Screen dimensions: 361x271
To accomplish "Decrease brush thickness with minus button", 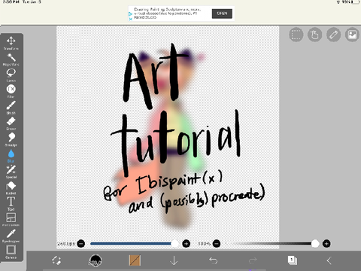I will point(81,243).
